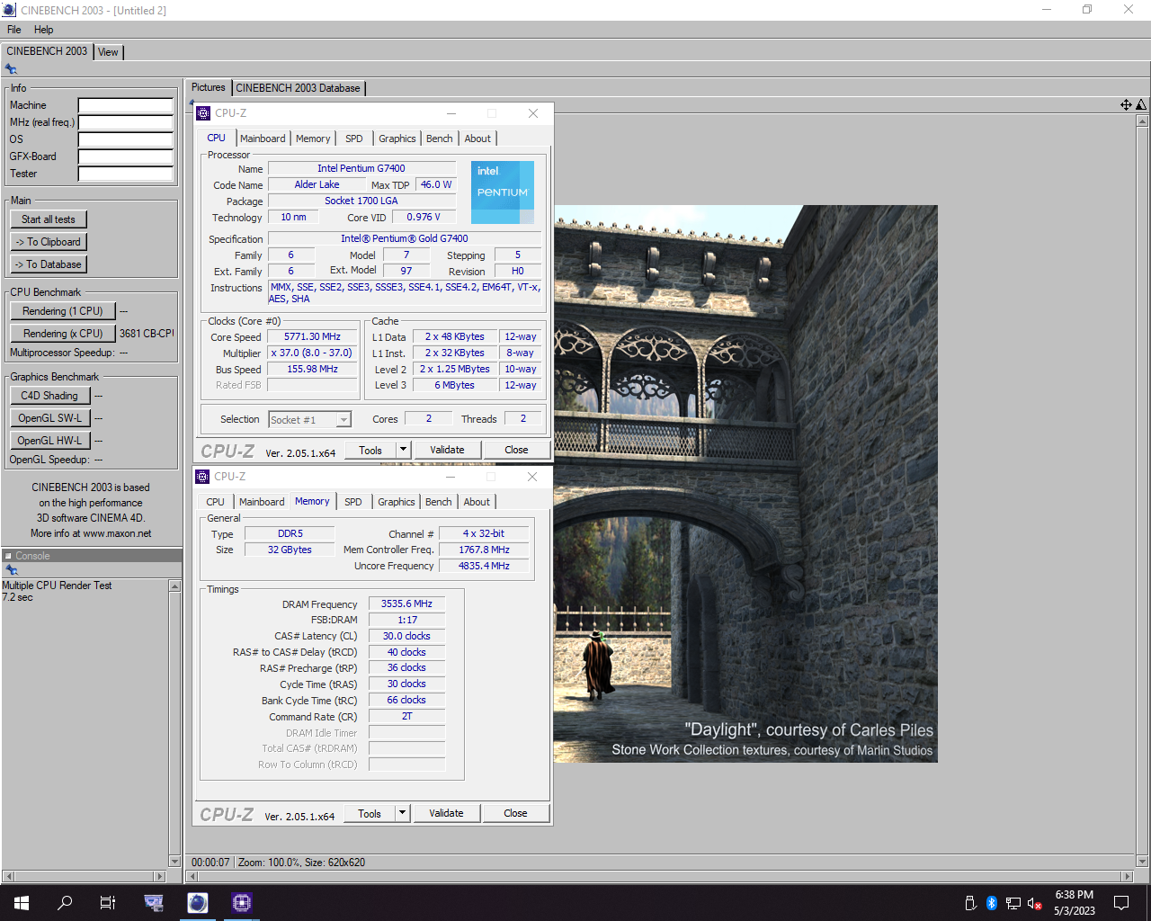Screen dimensions: 1151x921
Task: Click the To Database button
Action: 49,264
